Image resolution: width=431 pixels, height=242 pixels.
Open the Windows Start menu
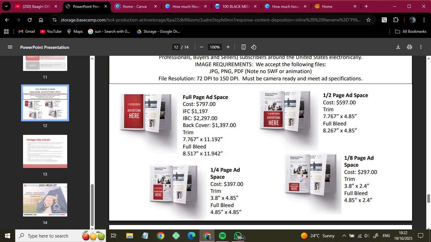[x=8, y=236]
